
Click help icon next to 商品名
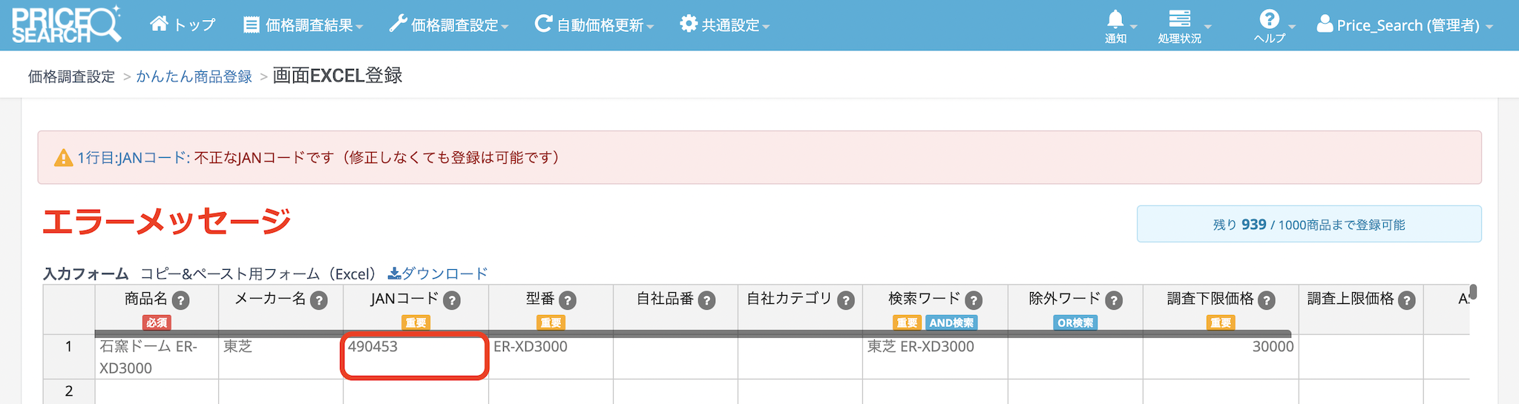(180, 300)
